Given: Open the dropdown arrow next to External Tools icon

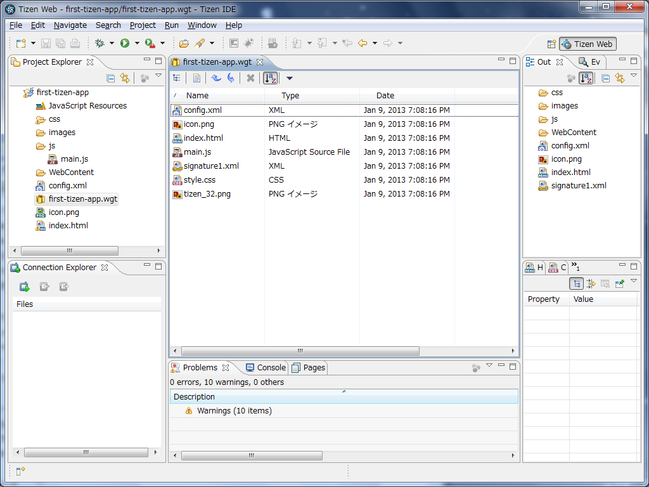Looking at the screenshot, I should (162, 43).
